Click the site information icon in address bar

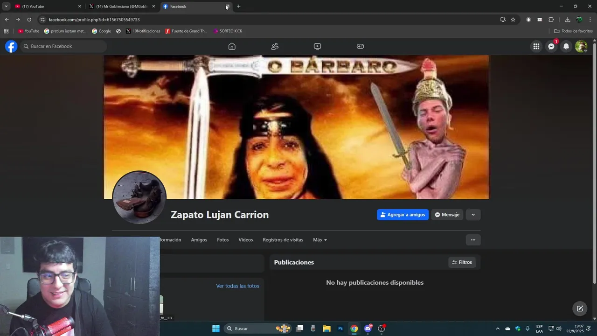click(x=42, y=20)
